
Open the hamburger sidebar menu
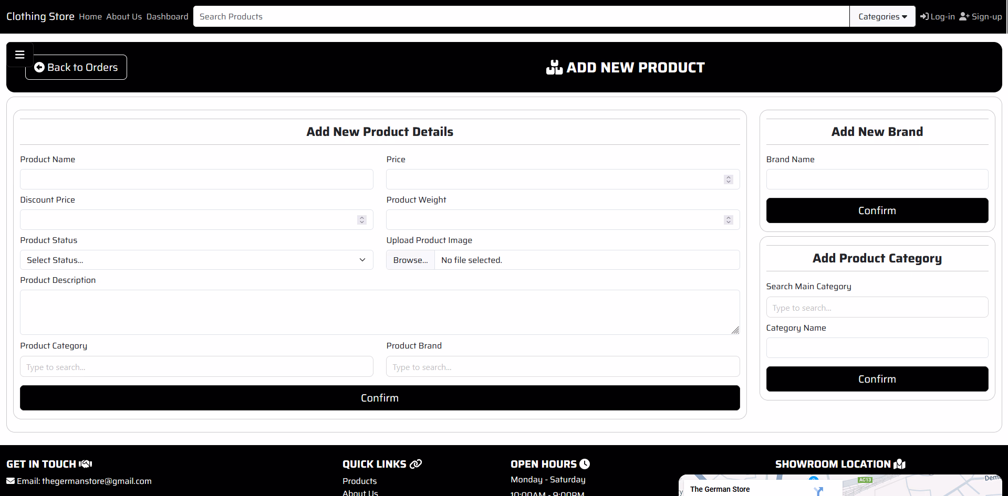pyautogui.click(x=20, y=55)
